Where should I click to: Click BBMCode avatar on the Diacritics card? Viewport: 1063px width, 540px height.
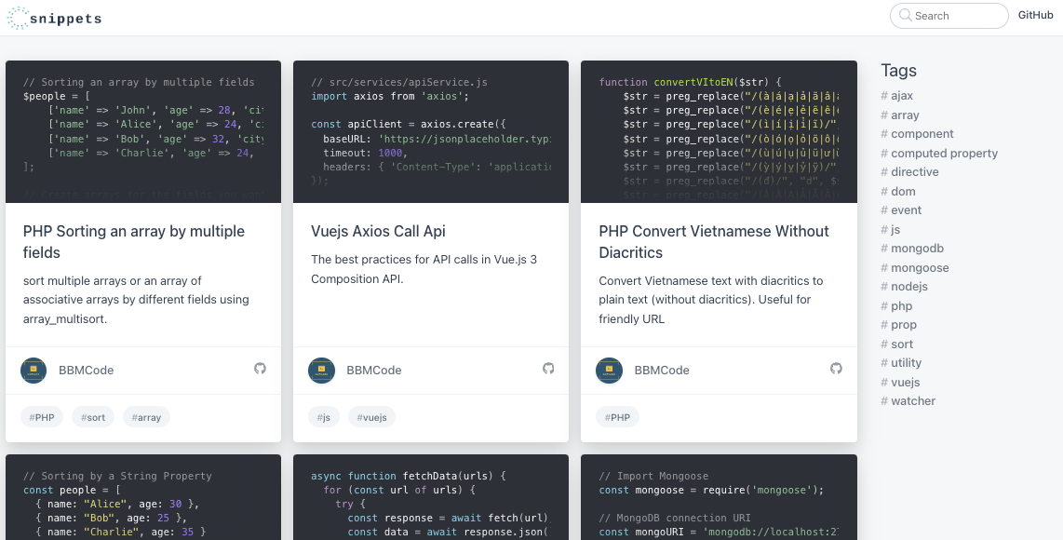point(609,370)
